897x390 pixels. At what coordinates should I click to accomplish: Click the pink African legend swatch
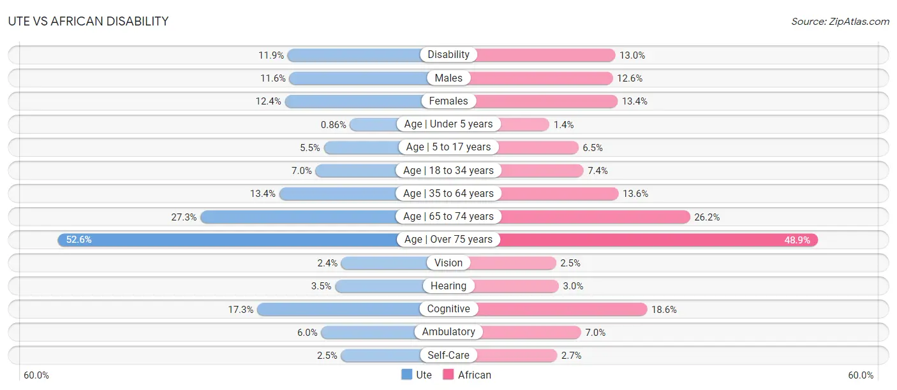(x=448, y=375)
